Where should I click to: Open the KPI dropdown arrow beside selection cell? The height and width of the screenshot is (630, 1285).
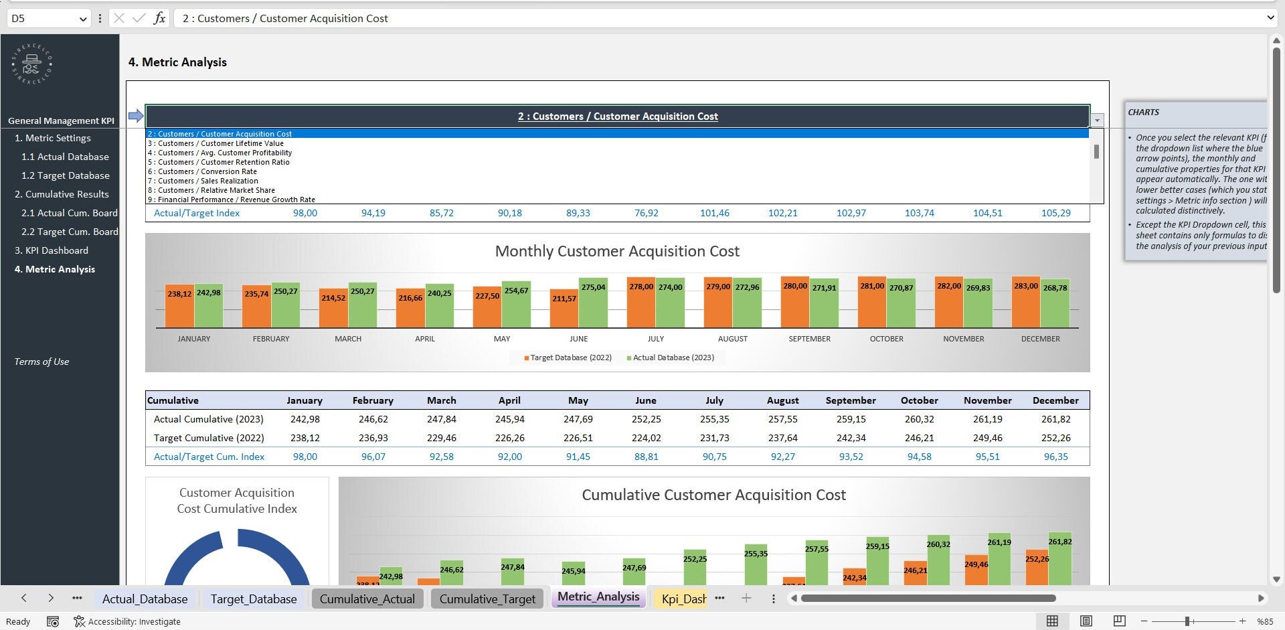[1096, 119]
